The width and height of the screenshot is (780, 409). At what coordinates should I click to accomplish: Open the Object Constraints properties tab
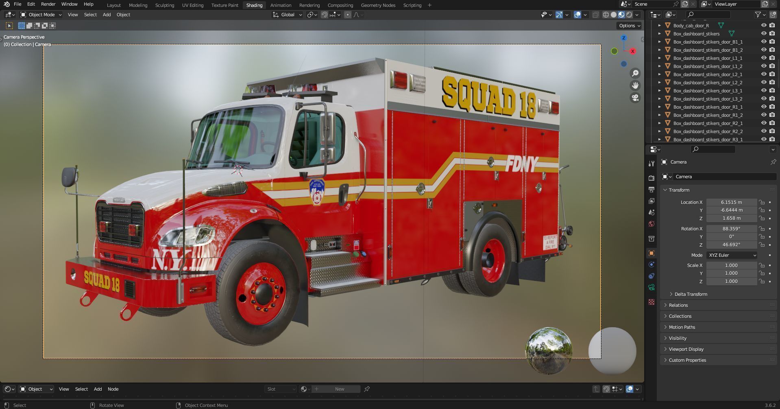coord(651,276)
